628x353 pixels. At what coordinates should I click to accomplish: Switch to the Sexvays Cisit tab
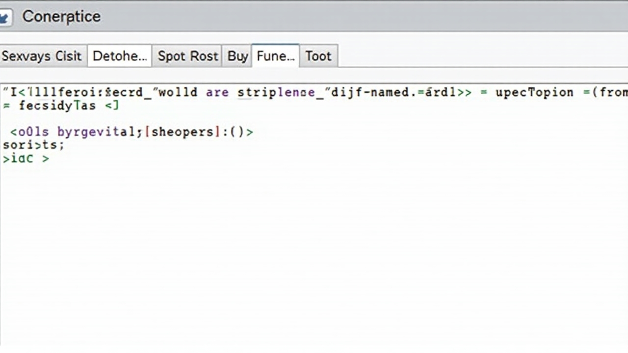pyautogui.click(x=42, y=56)
